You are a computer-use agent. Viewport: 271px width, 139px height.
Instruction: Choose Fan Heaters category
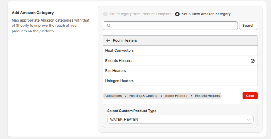[x=180, y=71]
